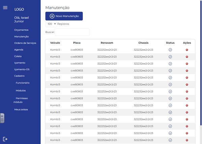The image size is (202, 144).
Task: Click the status check icon in third row
Action: [x=170, y=64]
